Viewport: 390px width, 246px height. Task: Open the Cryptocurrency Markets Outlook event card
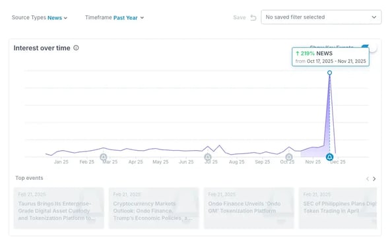(154, 208)
